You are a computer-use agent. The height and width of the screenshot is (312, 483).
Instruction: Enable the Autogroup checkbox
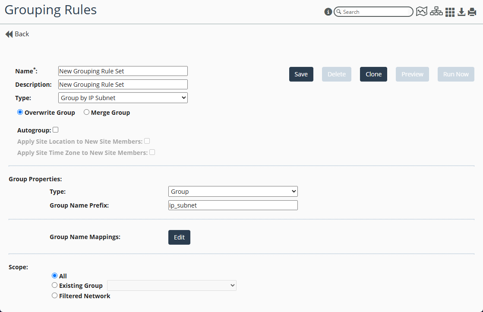(56, 130)
